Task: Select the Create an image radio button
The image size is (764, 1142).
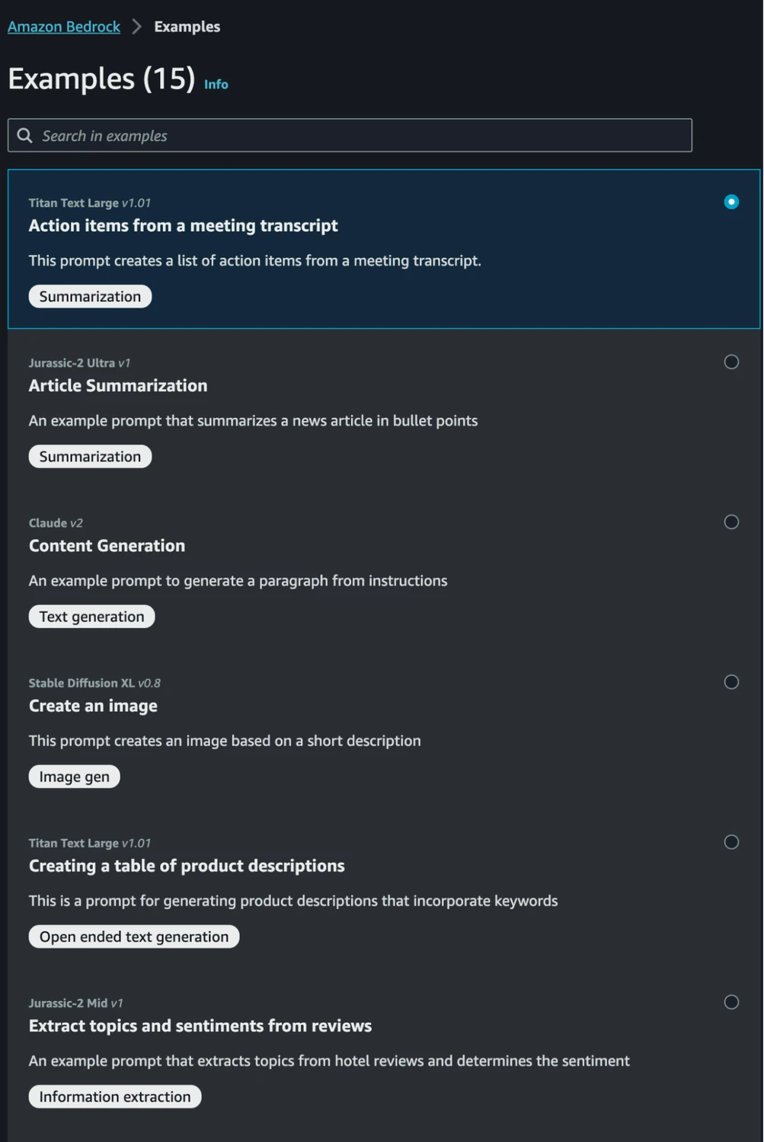Action: pos(731,682)
